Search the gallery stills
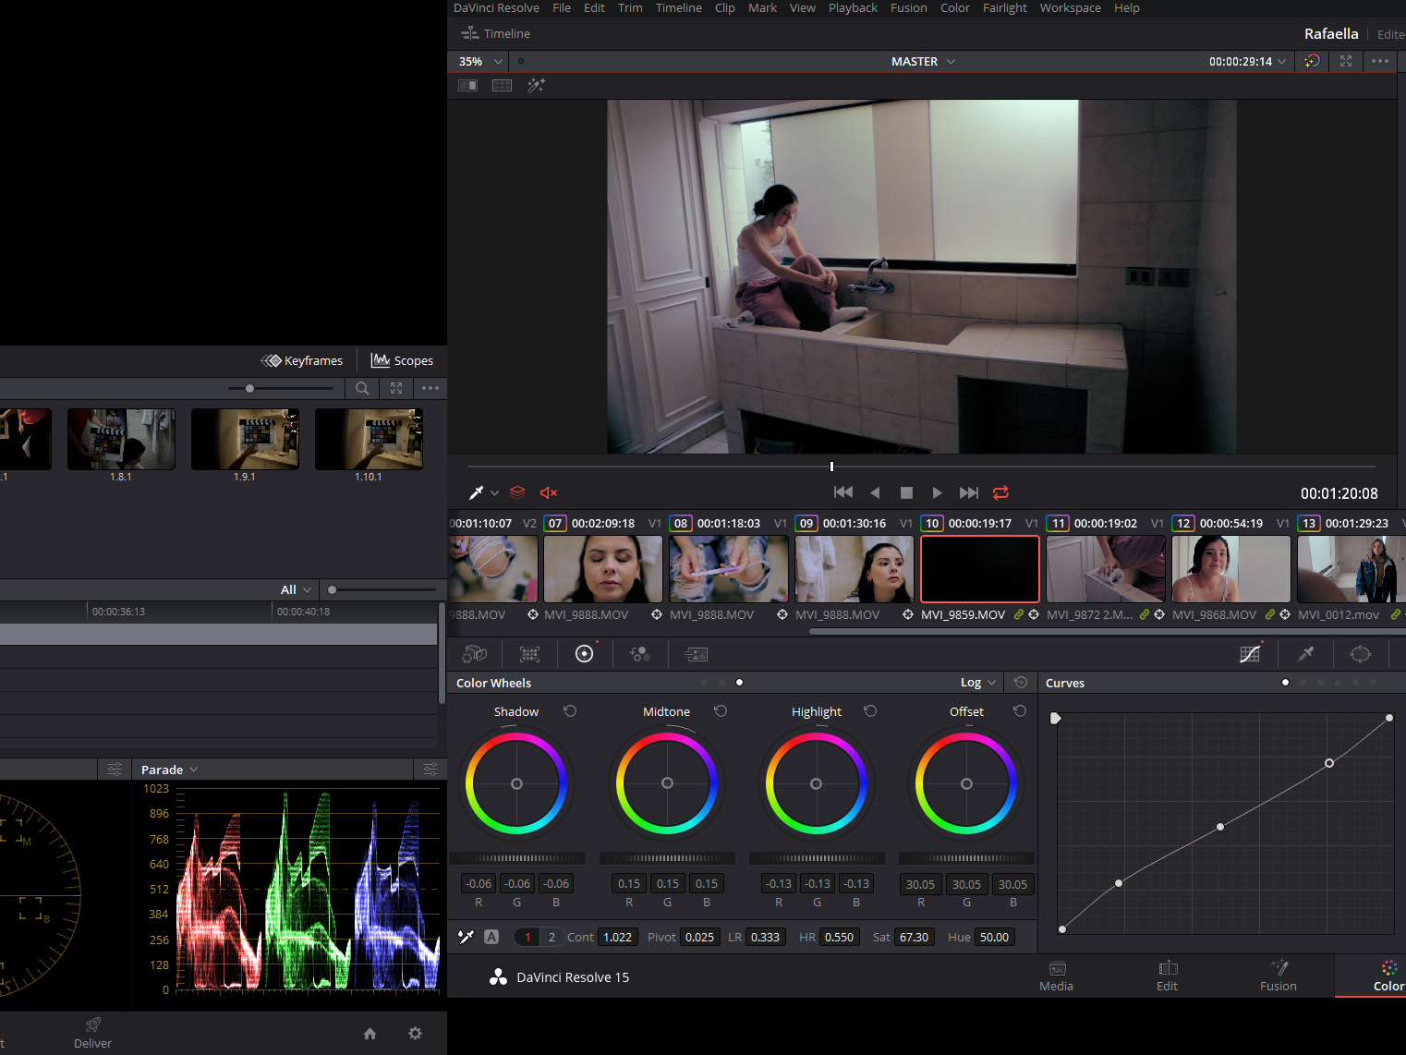This screenshot has width=1406, height=1055. coord(362,388)
